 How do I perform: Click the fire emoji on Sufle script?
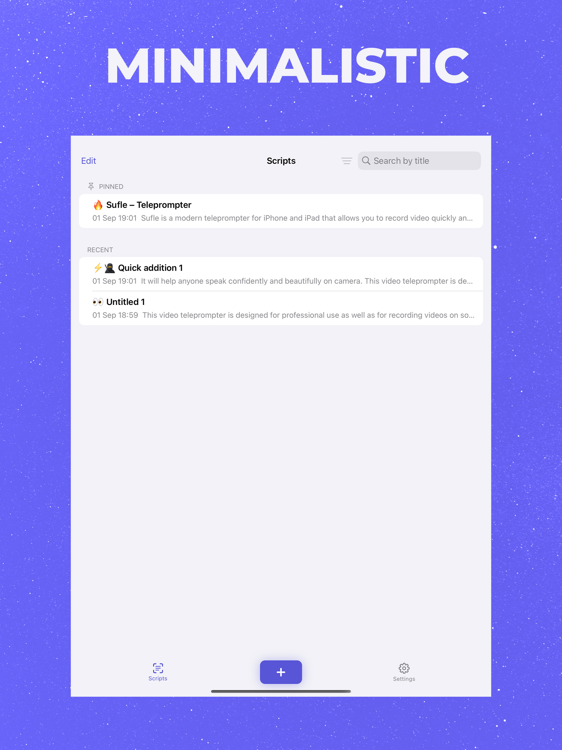[x=98, y=205]
